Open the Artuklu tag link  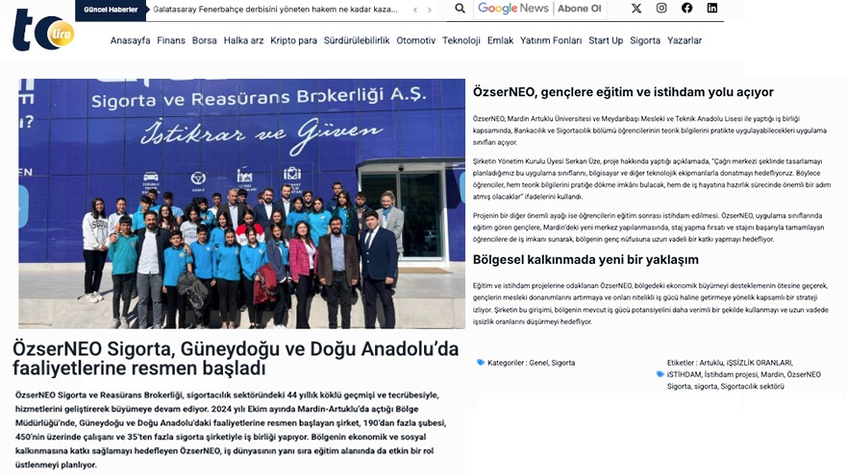[x=710, y=363]
